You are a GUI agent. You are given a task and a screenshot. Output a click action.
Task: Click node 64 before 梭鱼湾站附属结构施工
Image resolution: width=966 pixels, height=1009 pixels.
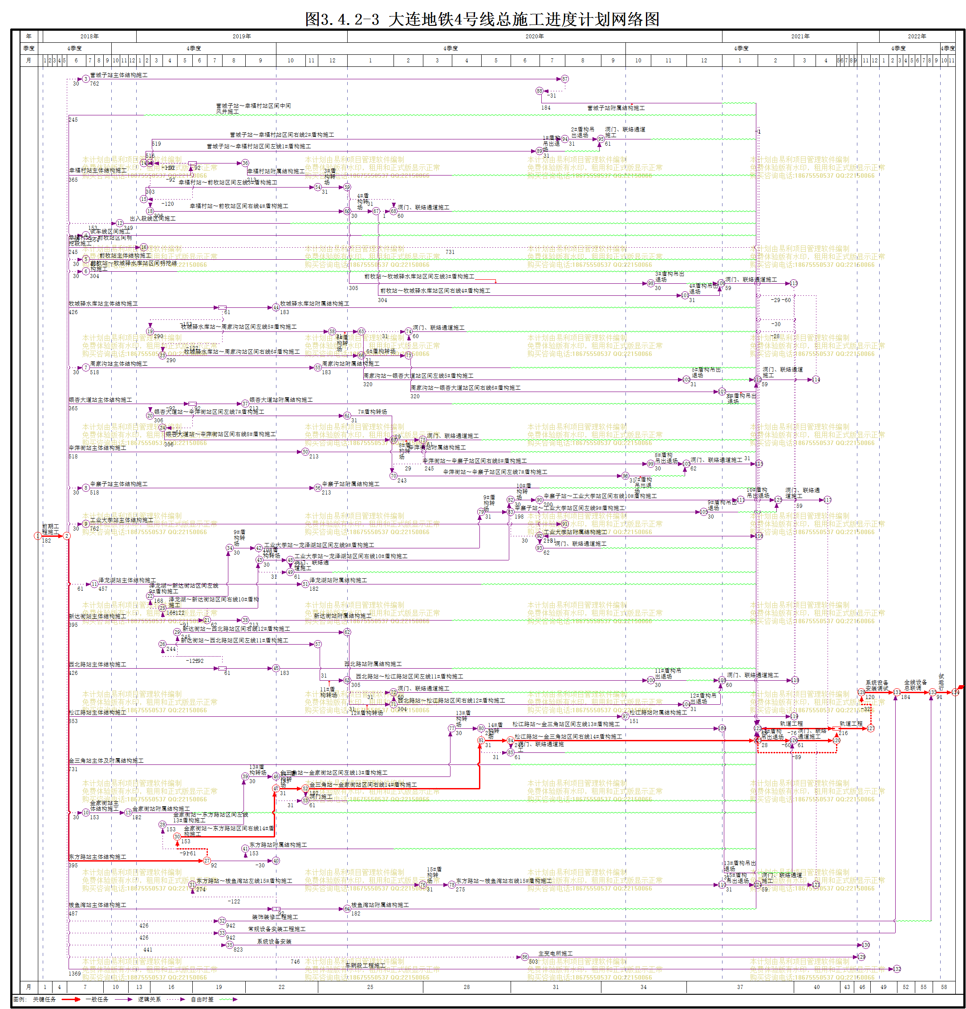[347, 909]
